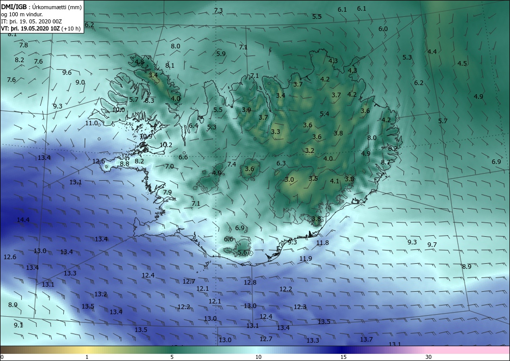Click the value '12.3' on the map
The width and height of the screenshot is (510, 361).
[300, 307]
